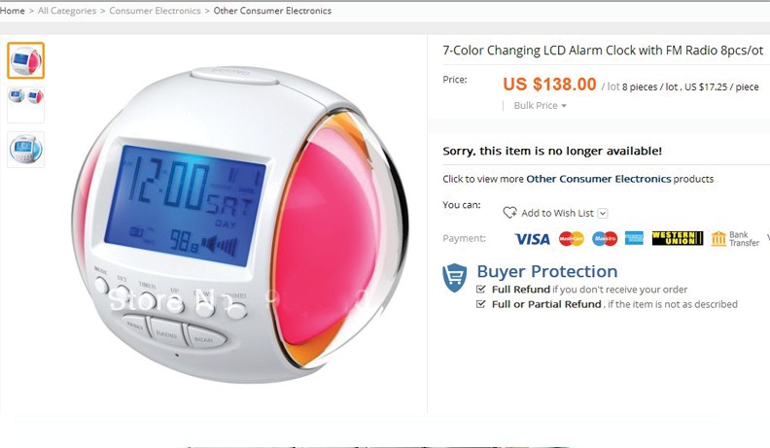The height and width of the screenshot is (448, 770).
Task: Open All Categories breadcrumb link
Action: pos(67,11)
